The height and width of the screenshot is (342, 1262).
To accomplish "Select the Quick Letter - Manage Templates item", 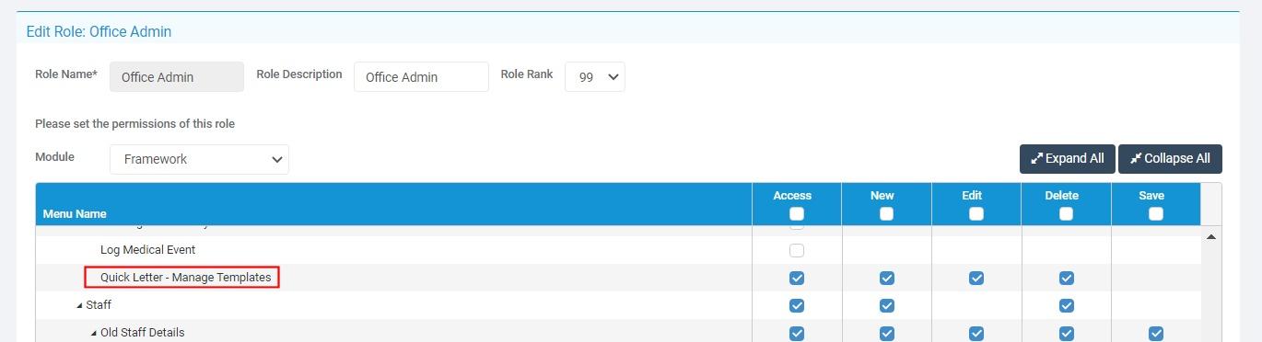I will coord(185,277).
